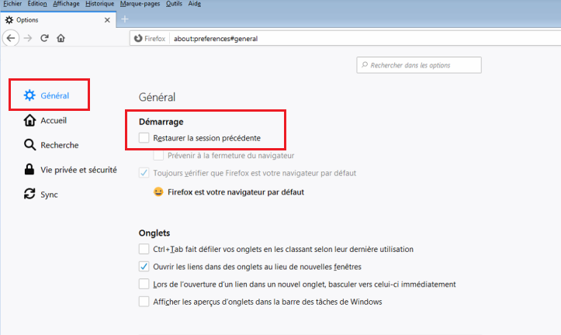Click the Accueil house icon in sidebar
561x335 pixels.
(x=29, y=120)
